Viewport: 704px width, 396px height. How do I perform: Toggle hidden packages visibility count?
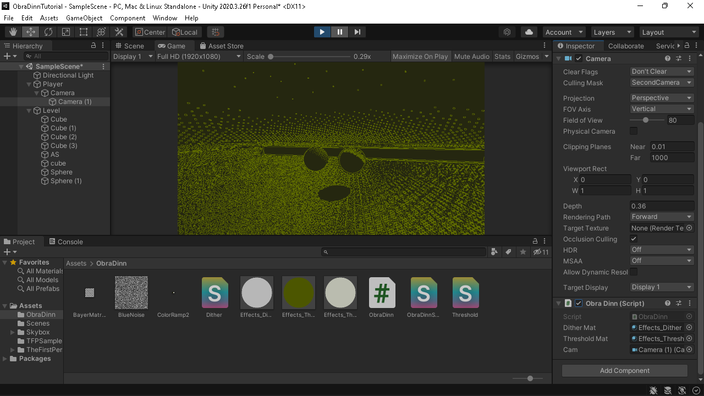(541, 252)
